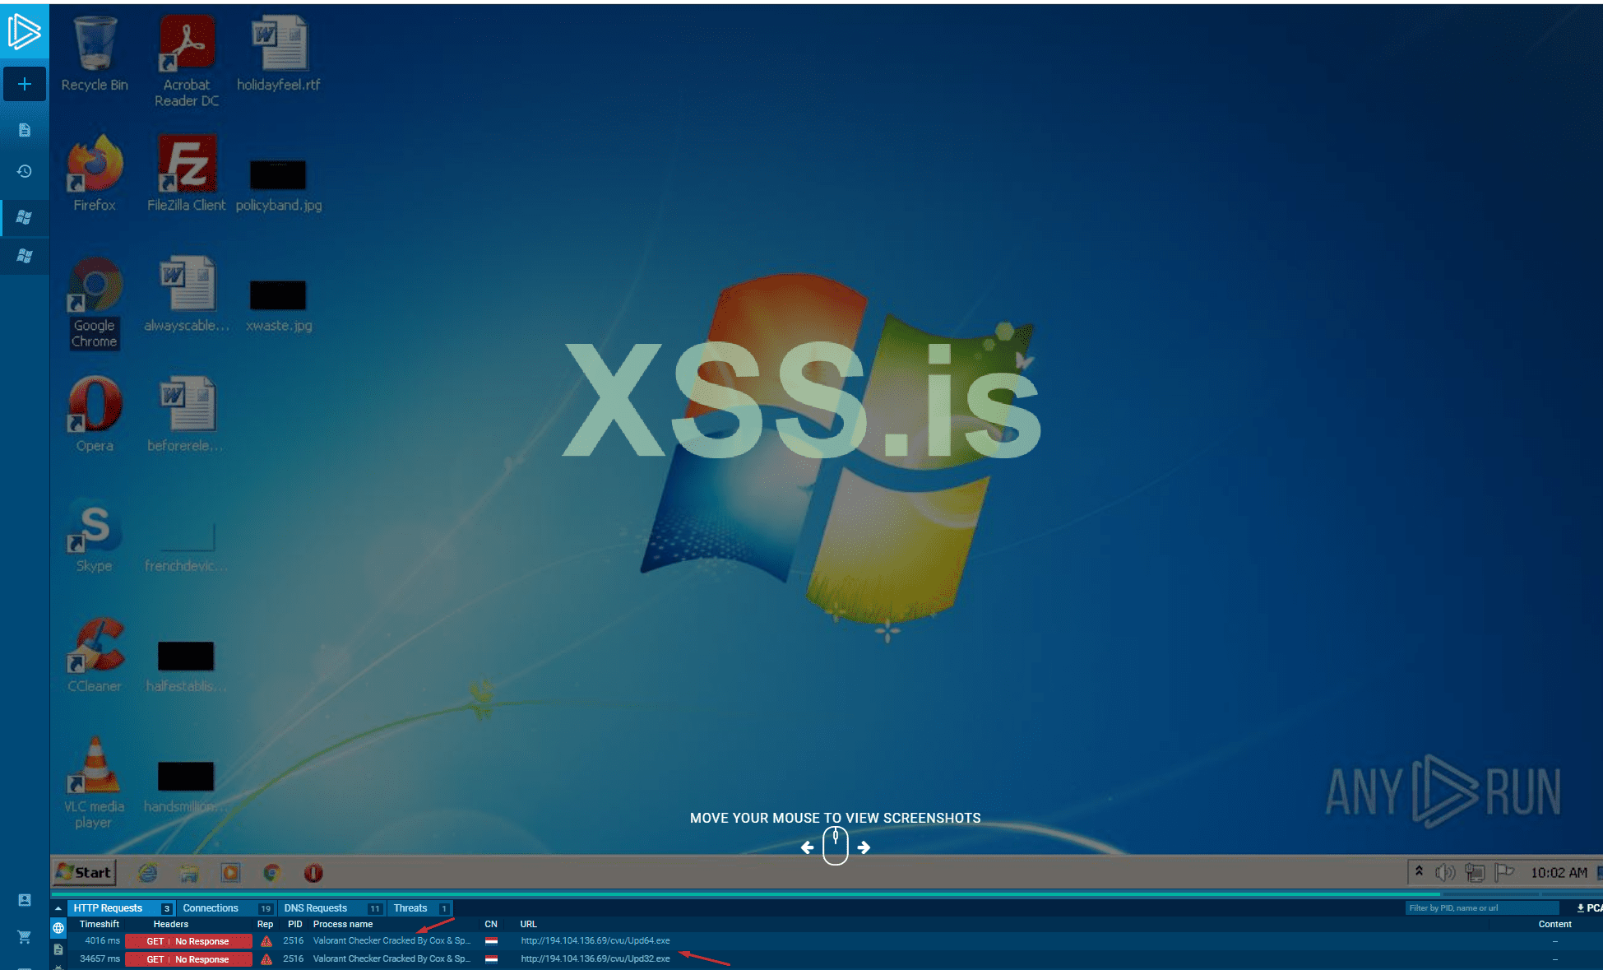Open the Reports document icon in sidebar
The image size is (1603, 970).
point(25,130)
